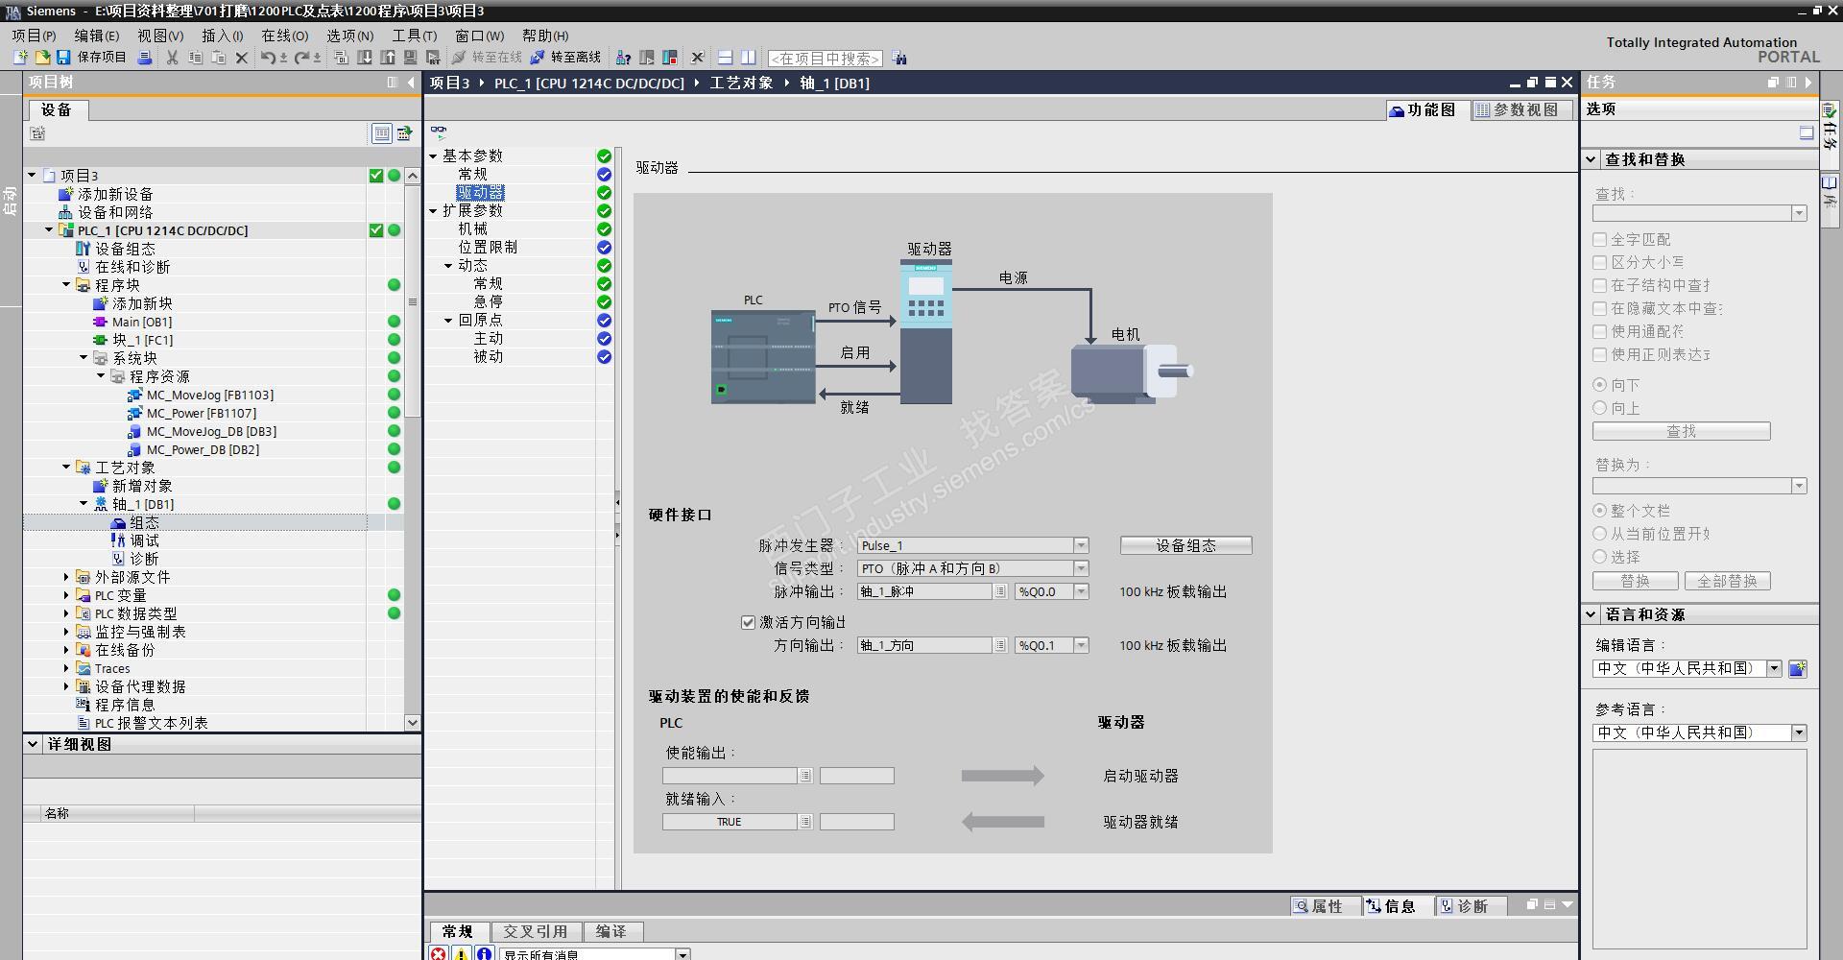This screenshot has width=1843, height=960.
Task: Collapse the 查找和替换 section
Action: [x=1591, y=159]
